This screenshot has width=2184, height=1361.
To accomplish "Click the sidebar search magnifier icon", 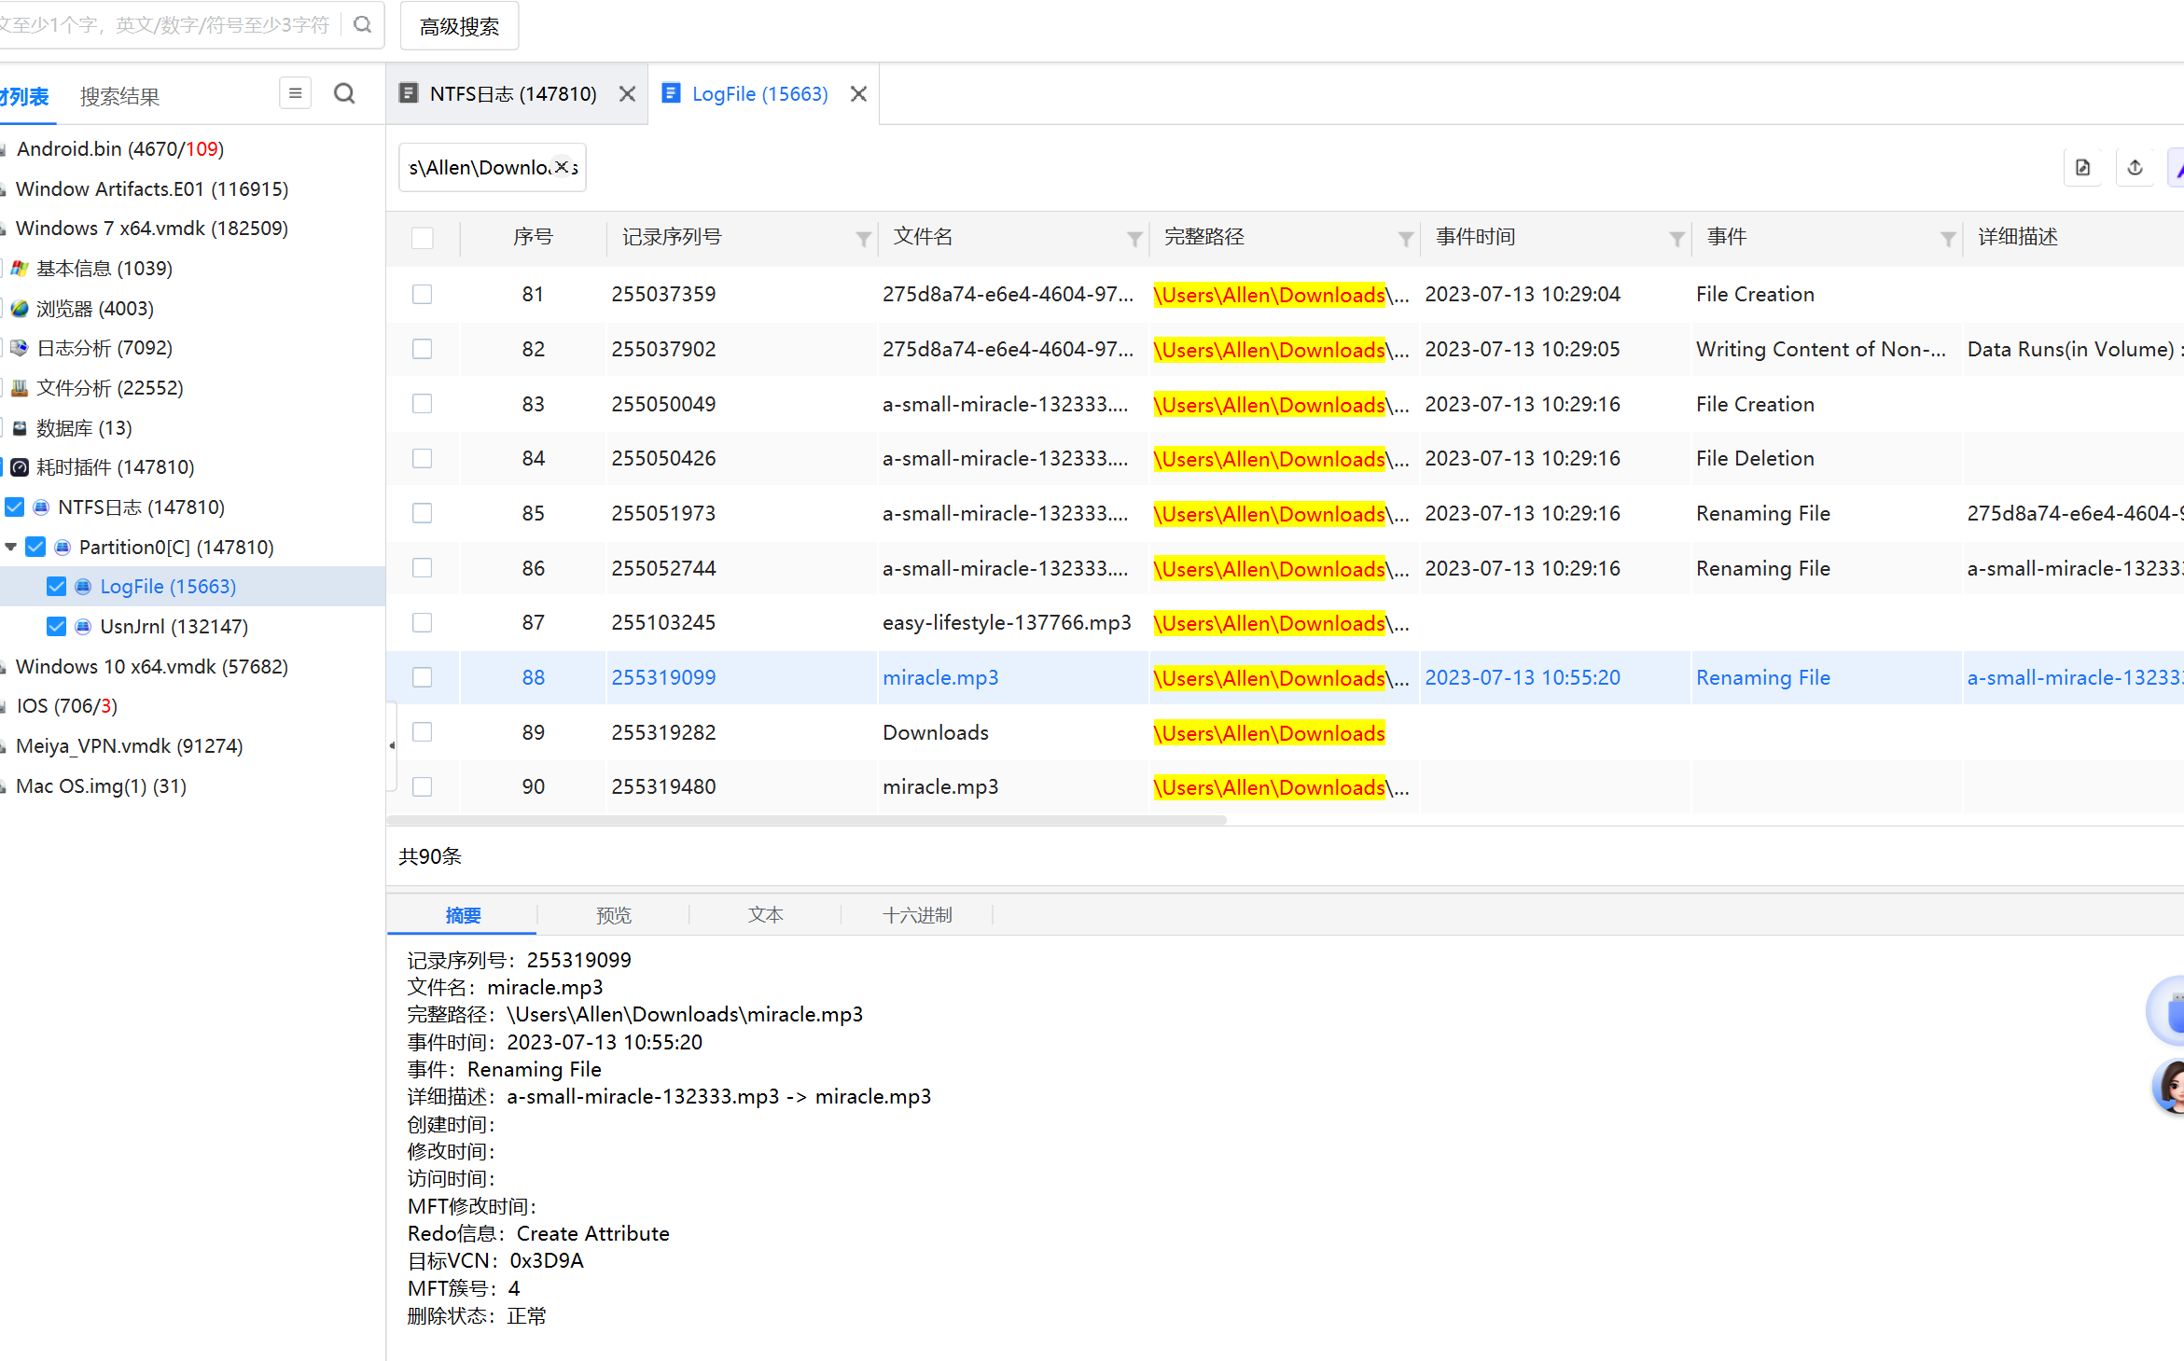I will coord(344,93).
